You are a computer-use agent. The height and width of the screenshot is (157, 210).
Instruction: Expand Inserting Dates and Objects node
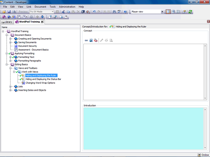(10, 90)
